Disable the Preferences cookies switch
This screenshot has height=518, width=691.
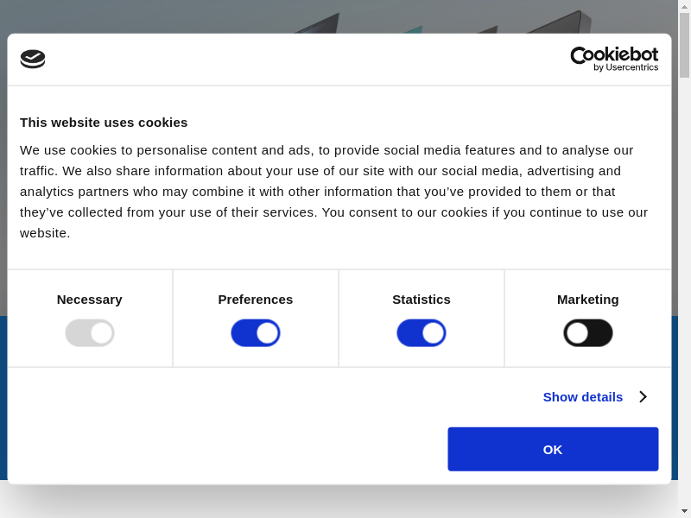(256, 333)
